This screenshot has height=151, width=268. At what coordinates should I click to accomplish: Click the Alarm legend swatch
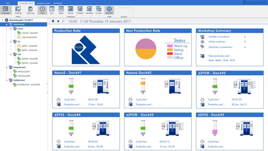pyautogui.click(x=170, y=54)
